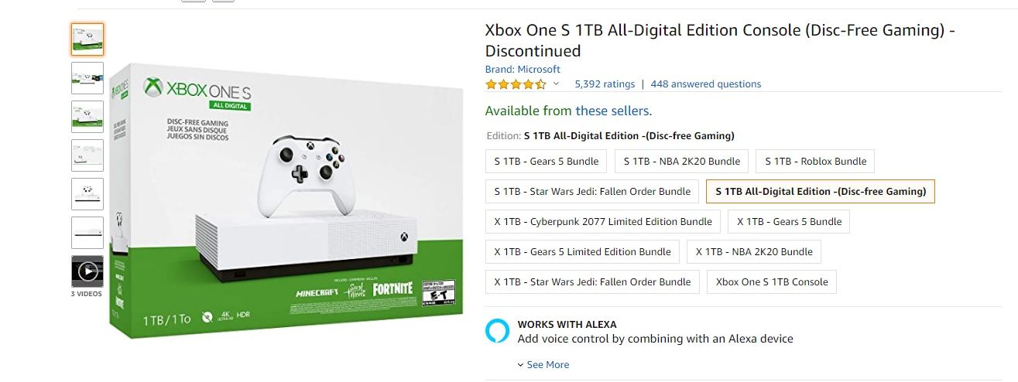Play the product videos thumbnail
1018x382 pixels.
coord(87,271)
